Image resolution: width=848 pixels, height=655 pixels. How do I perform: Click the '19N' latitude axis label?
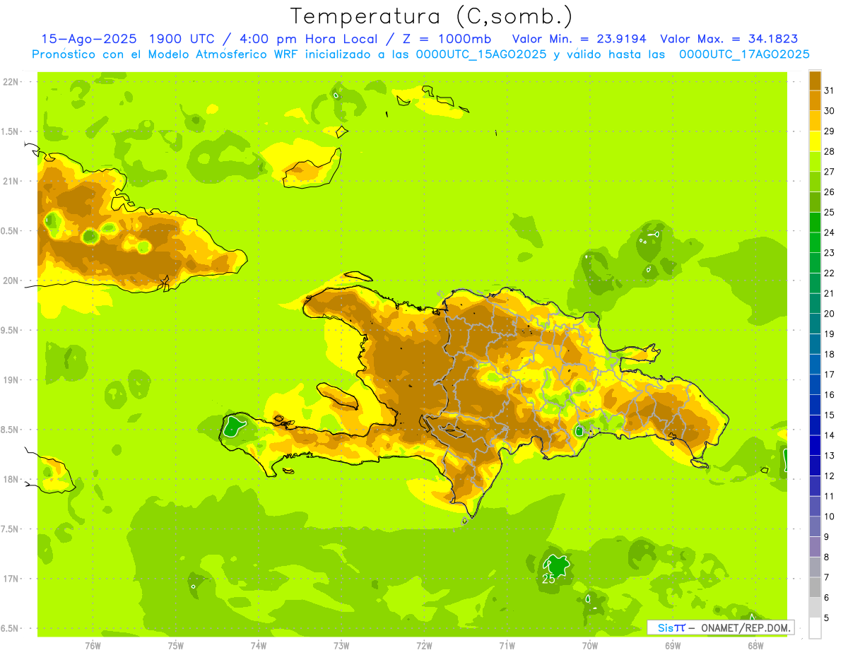[11, 379]
